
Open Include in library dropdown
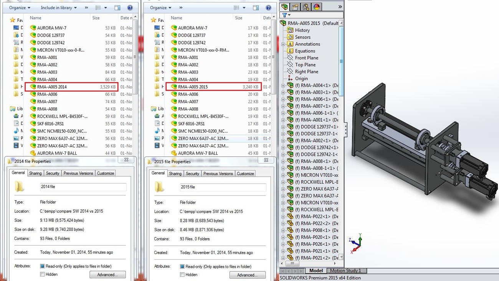[59, 8]
